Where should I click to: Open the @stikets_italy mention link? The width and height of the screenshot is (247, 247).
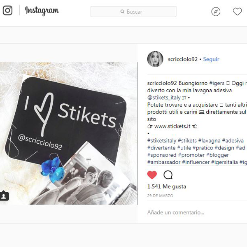tap(164, 98)
